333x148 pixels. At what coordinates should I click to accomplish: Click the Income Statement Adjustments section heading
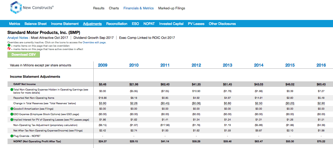point(35,77)
